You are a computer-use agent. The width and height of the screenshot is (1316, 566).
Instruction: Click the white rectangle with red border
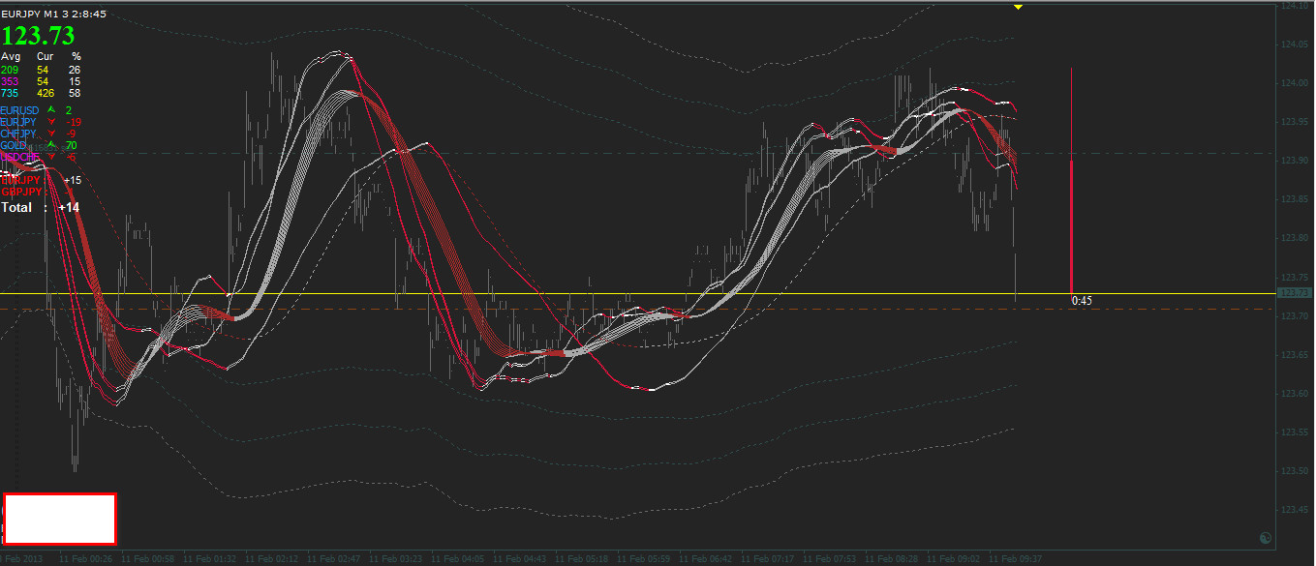point(60,519)
